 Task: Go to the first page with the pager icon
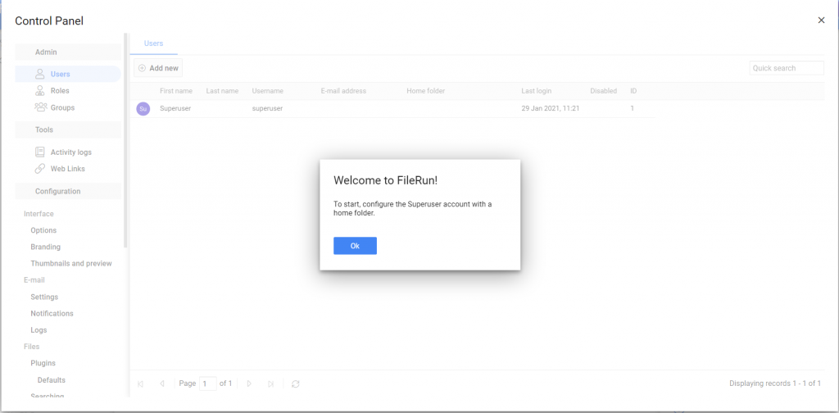click(140, 383)
